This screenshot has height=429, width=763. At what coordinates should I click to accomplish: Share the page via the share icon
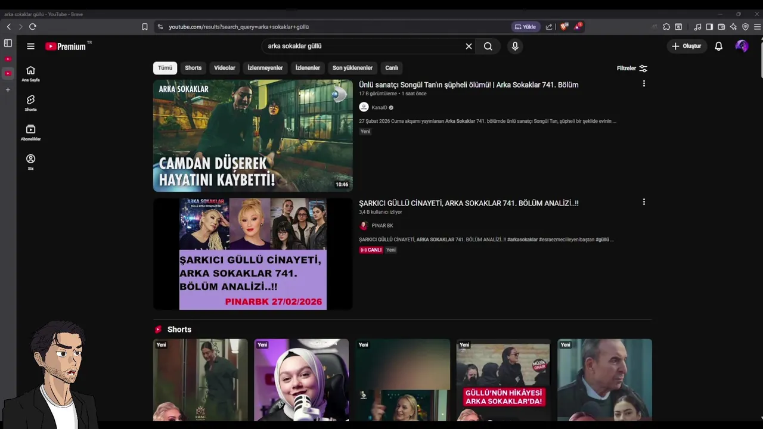pos(549,27)
